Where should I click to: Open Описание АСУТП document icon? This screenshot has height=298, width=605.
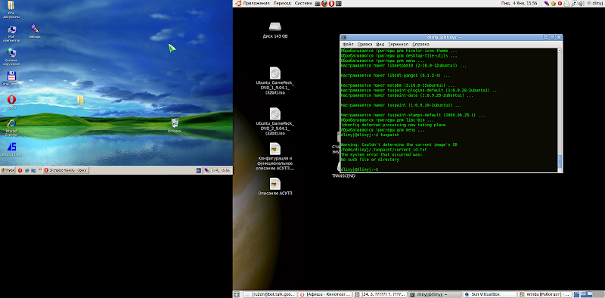(275, 186)
